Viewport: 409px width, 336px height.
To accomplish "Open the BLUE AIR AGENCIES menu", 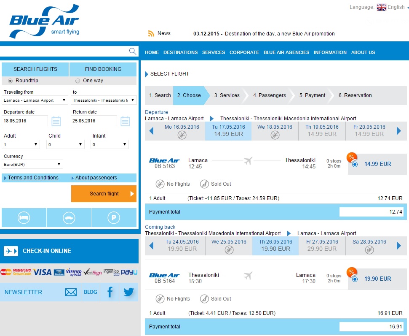I will pyautogui.click(x=286, y=52).
